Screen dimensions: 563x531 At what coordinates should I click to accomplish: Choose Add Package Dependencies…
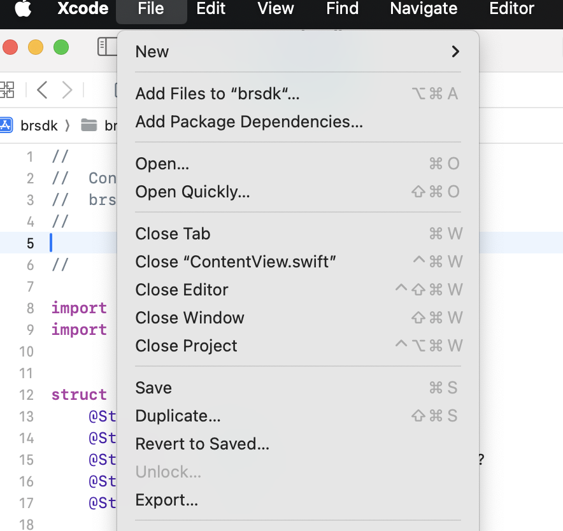pyautogui.click(x=298, y=122)
